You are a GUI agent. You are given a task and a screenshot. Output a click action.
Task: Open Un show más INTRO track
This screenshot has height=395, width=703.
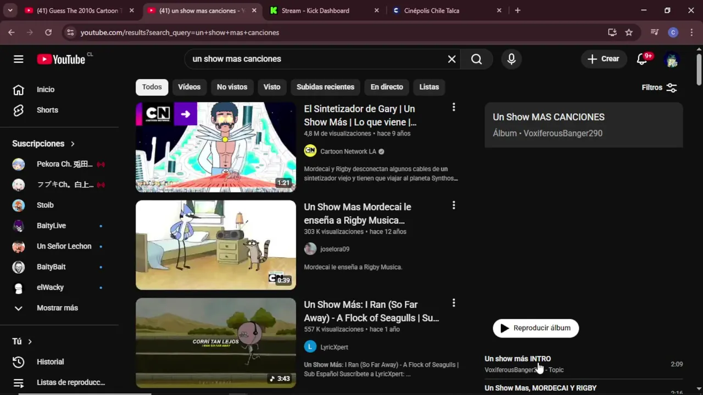(x=517, y=359)
